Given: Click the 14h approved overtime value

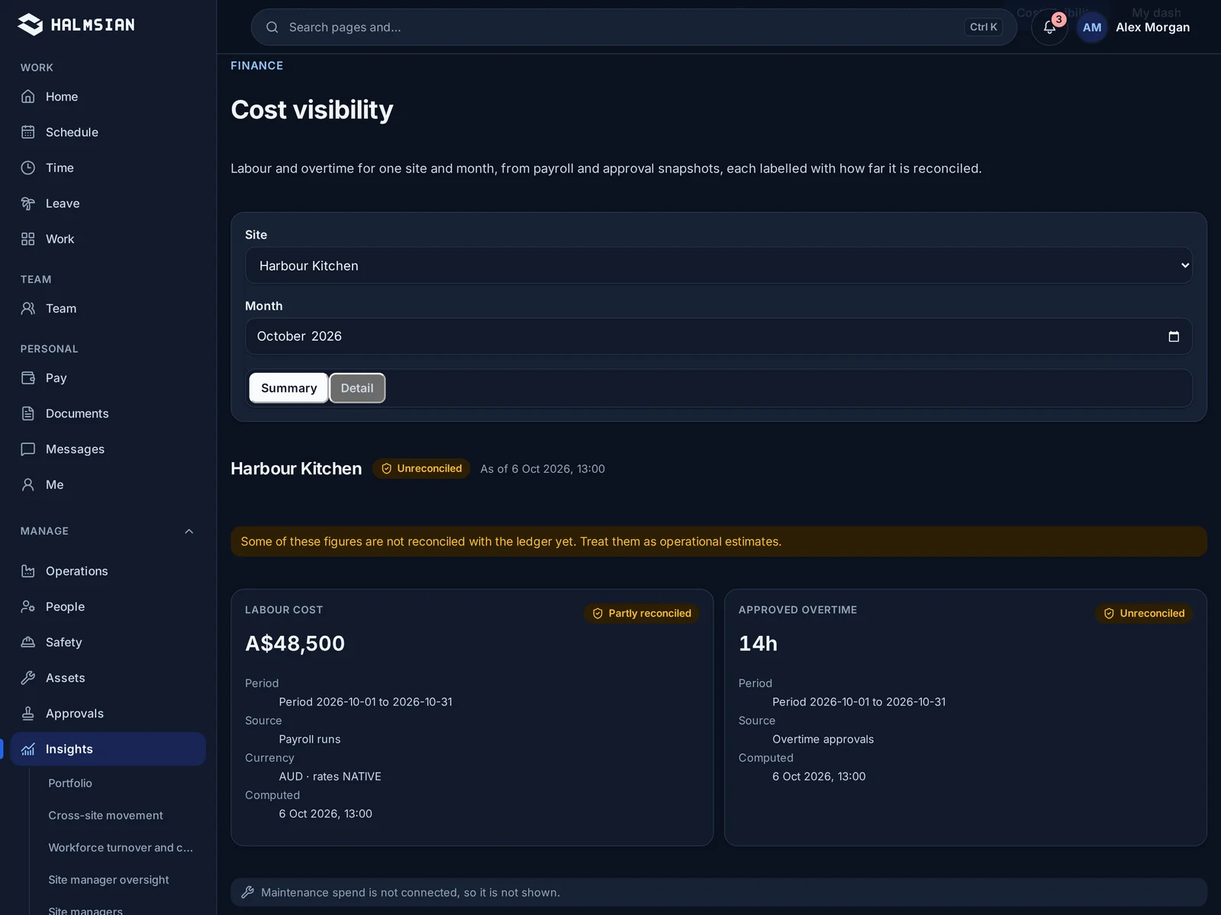Looking at the screenshot, I should point(758,644).
